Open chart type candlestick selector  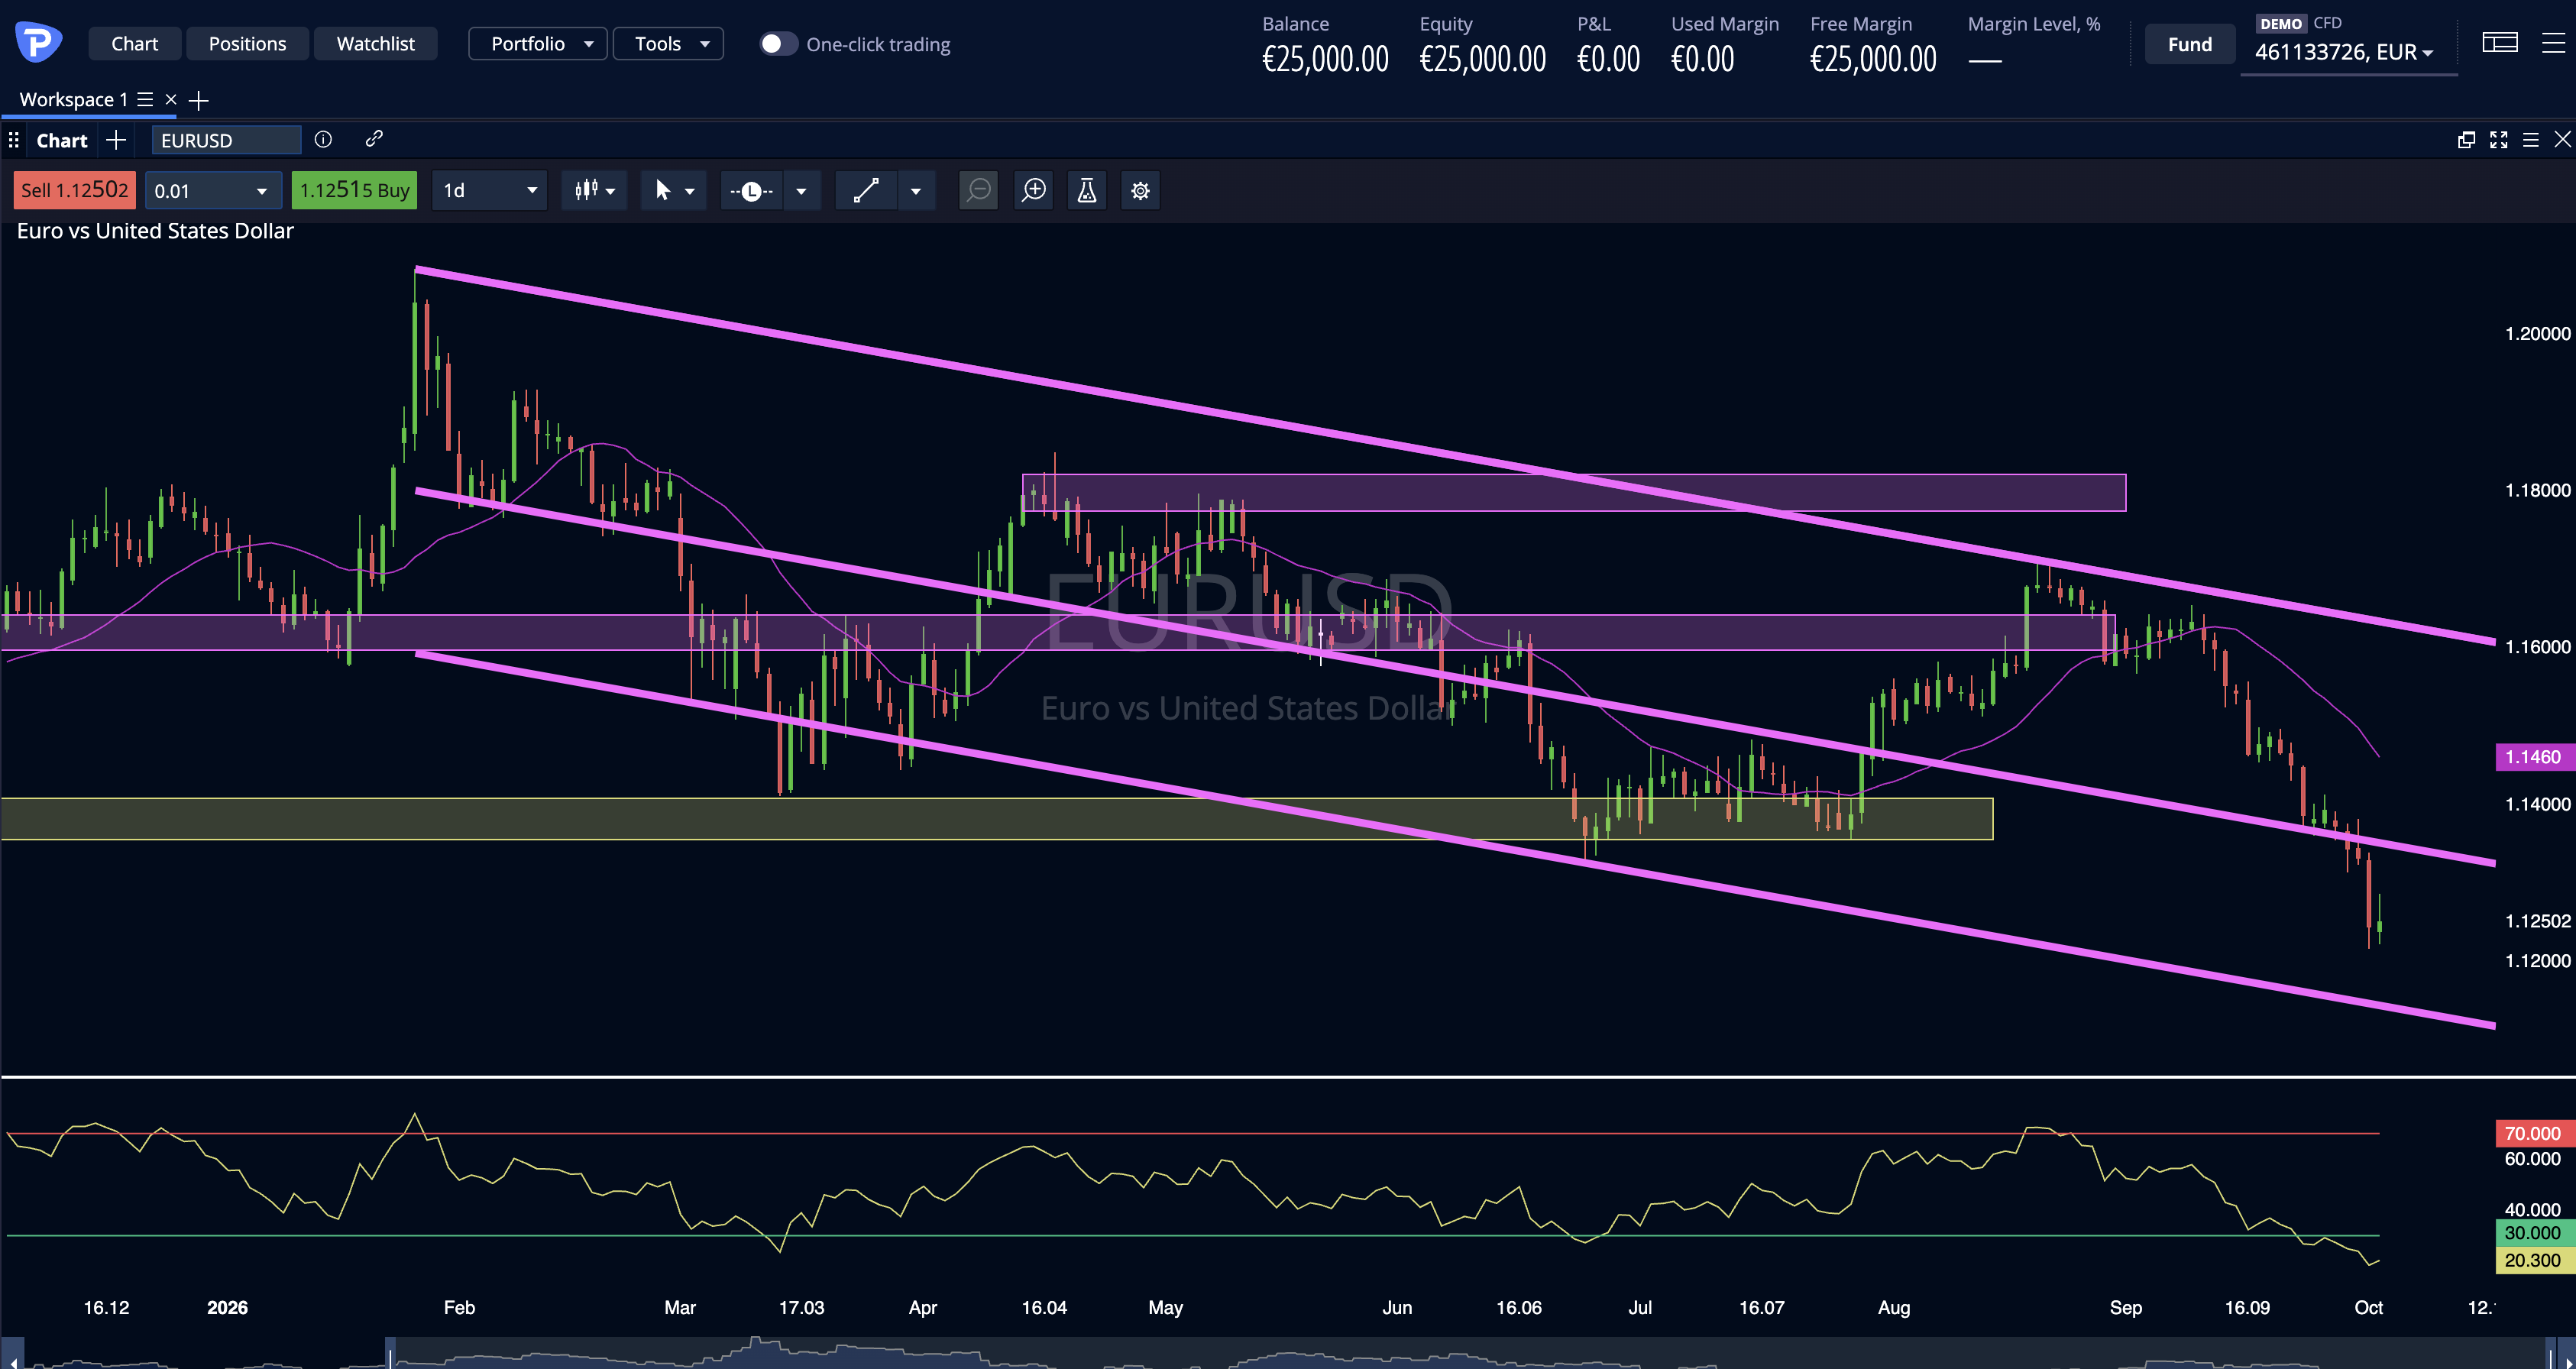coord(594,190)
